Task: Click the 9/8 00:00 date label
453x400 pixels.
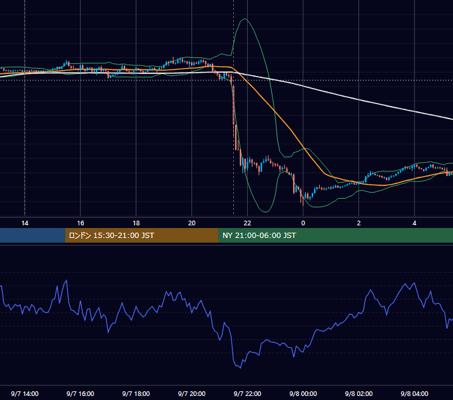Action: click(x=303, y=394)
